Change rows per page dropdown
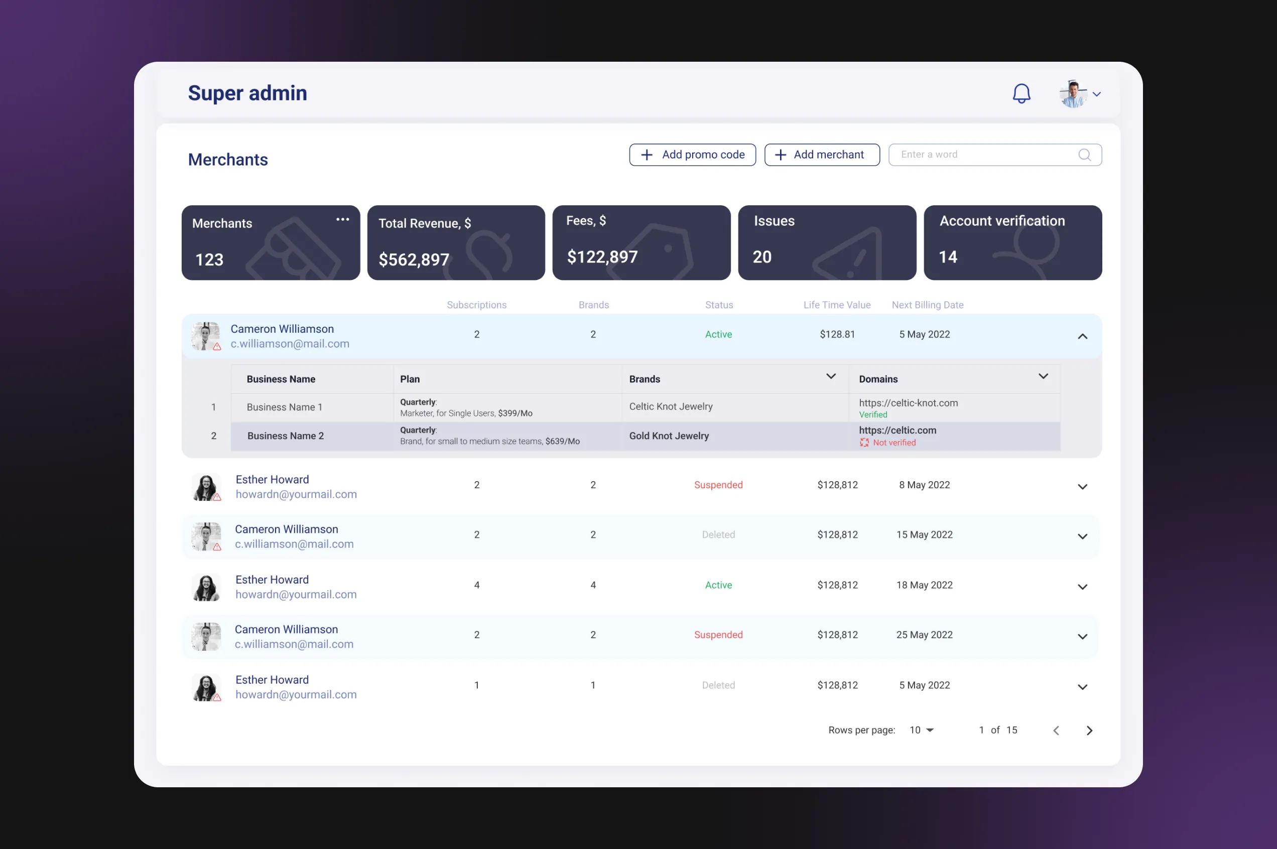The height and width of the screenshot is (849, 1277). (x=922, y=731)
